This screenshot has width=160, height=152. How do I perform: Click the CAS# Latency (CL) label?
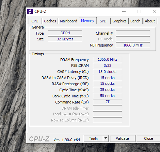(x=73, y=72)
